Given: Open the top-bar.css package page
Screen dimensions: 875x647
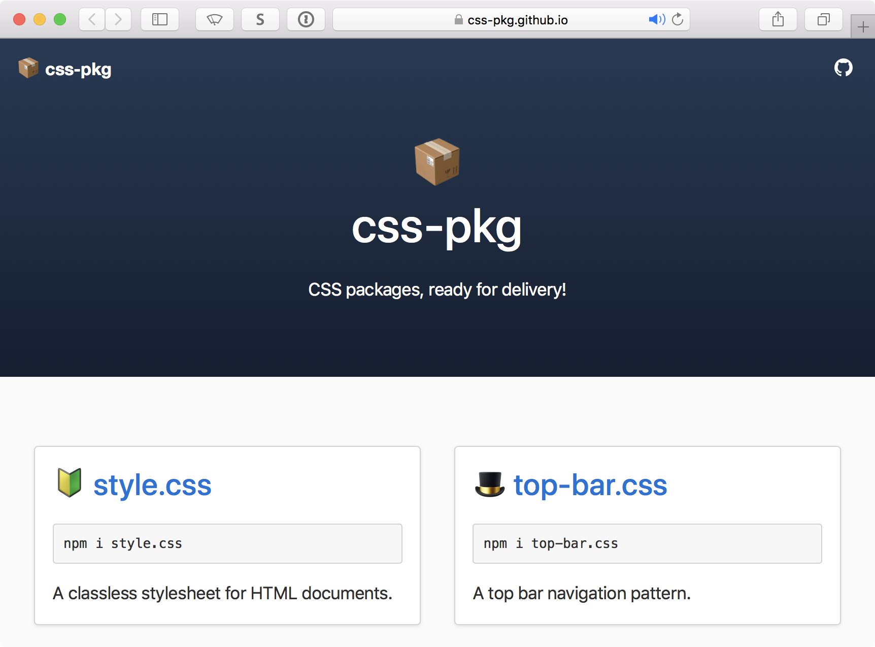Looking at the screenshot, I should click(590, 485).
